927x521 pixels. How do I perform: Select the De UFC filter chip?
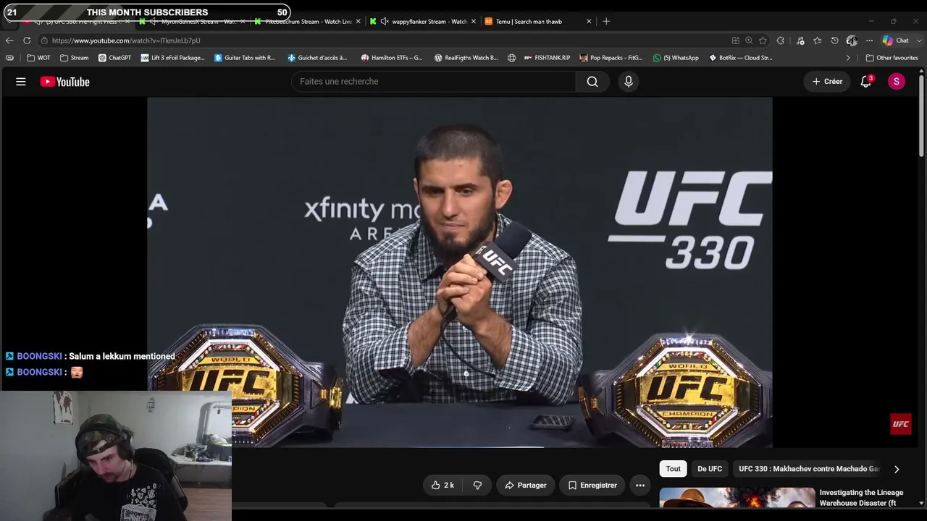(x=710, y=469)
